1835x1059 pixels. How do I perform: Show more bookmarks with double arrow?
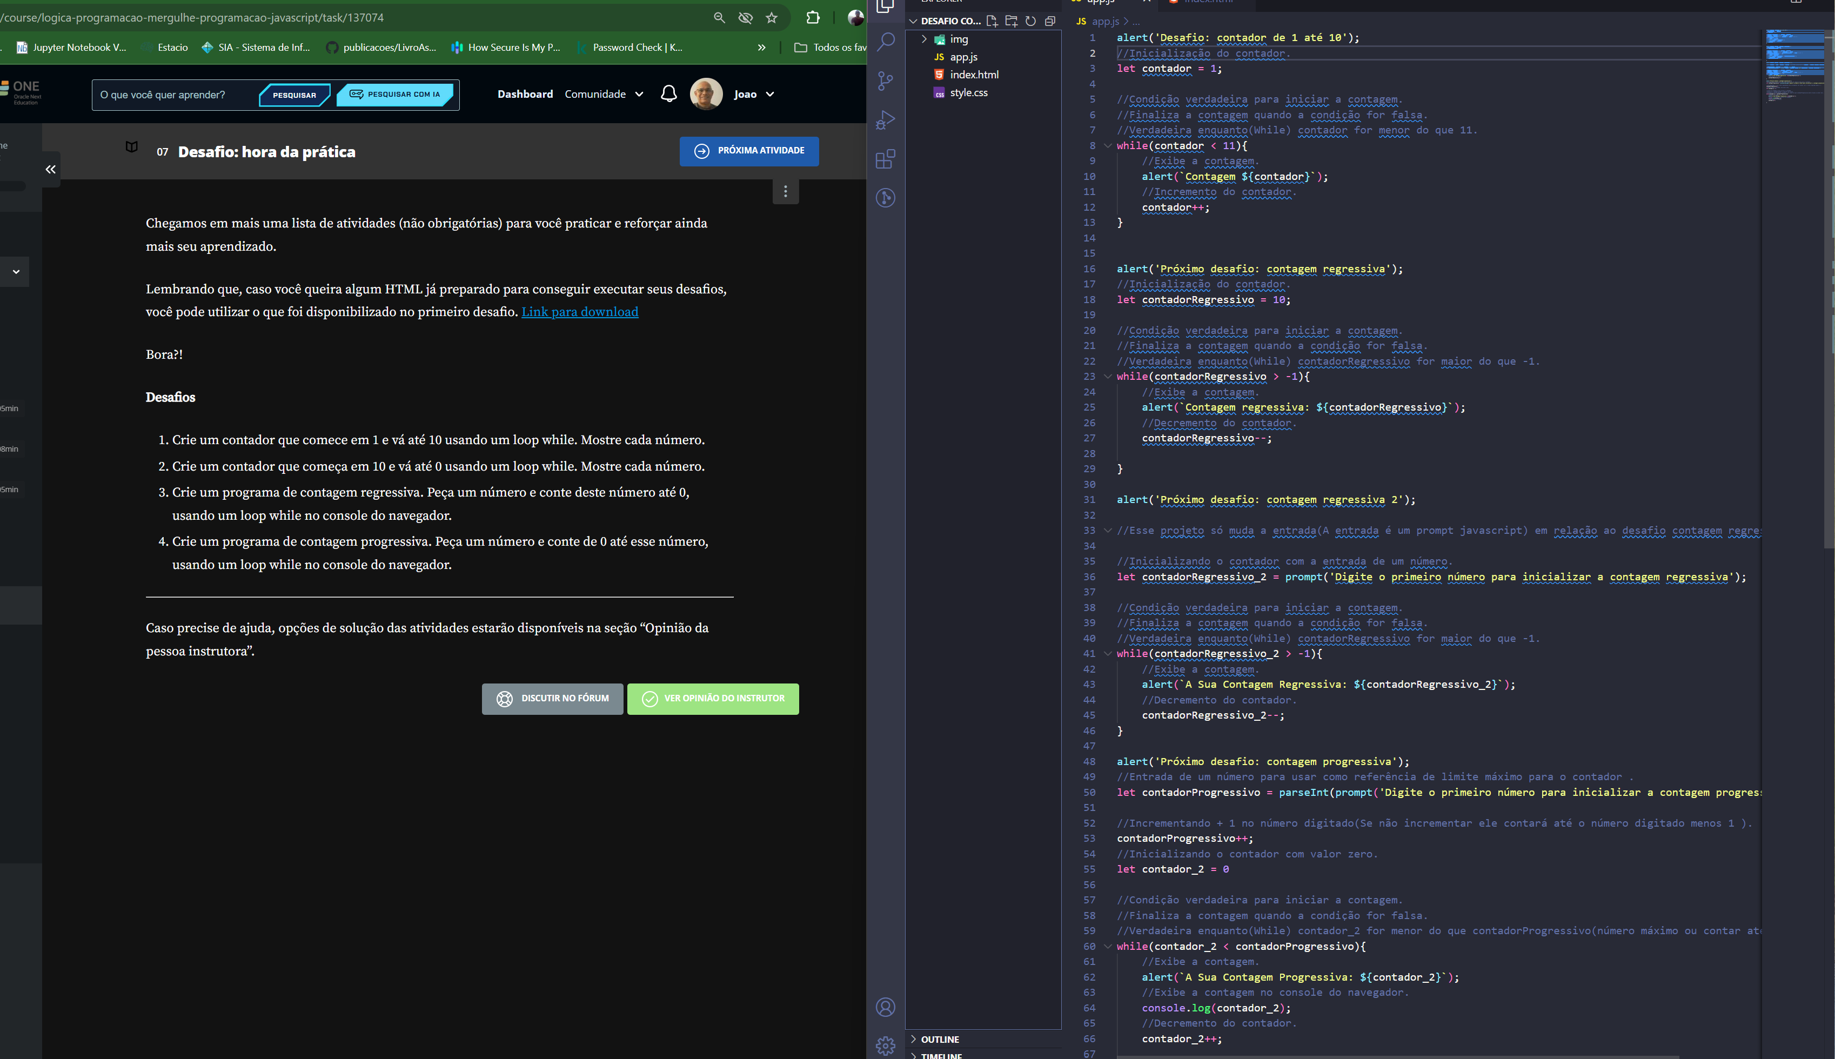(761, 48)
